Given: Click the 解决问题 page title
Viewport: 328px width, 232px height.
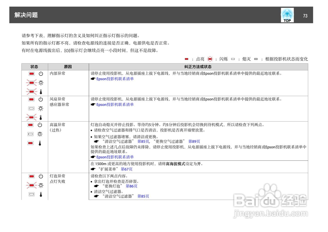Looking at the screenshot, I should tap(26, 15).
